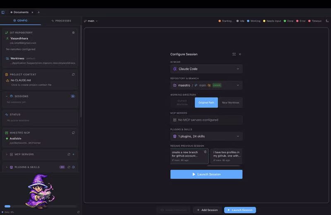The height and width of the screenshot is (215, 331).
Task: Click the warning icon beside No CLAUDE.md
Action: point(7,80)
